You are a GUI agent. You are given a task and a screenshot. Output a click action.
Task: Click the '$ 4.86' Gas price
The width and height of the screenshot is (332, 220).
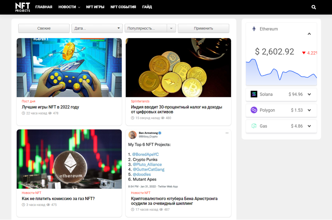[297, 126]
